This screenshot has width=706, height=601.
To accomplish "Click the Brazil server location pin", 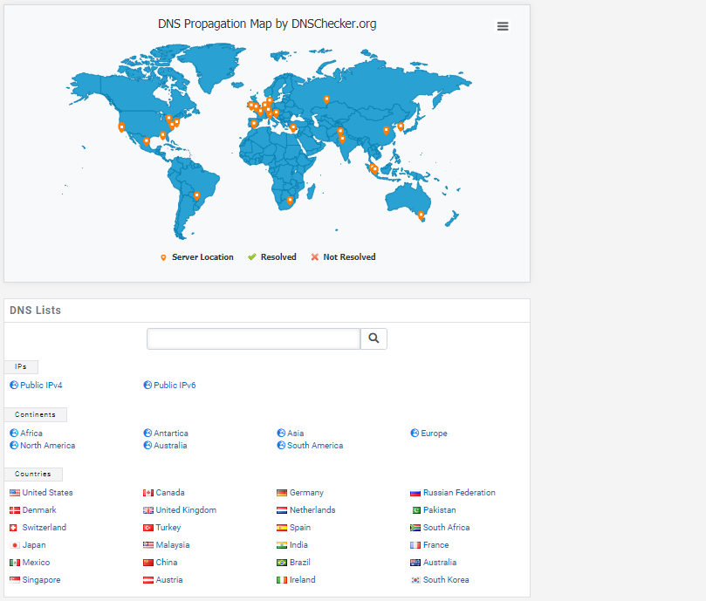I will [197, 195].
